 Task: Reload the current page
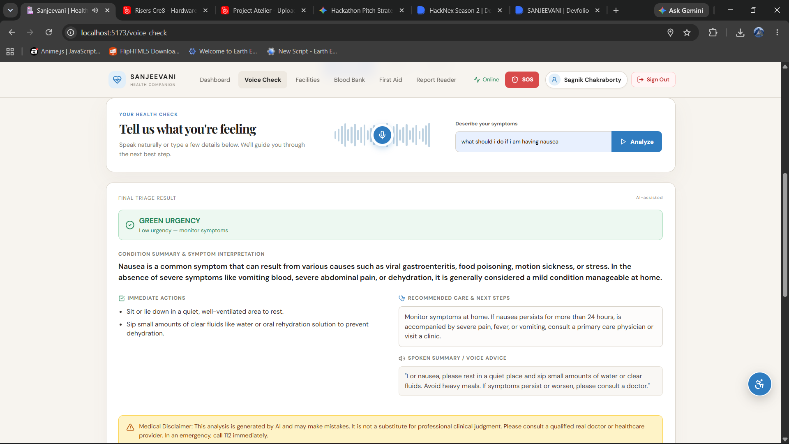(x=48, y=32)
